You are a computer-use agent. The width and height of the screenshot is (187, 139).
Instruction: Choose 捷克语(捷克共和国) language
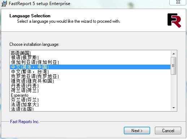tap(90, 81)
